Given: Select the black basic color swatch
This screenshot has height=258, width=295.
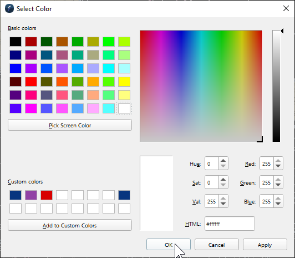Looking at the screenshot, I should (16, 42).
